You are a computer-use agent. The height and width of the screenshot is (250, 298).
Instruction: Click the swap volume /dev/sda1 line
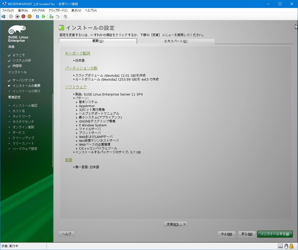click(110, 75)
